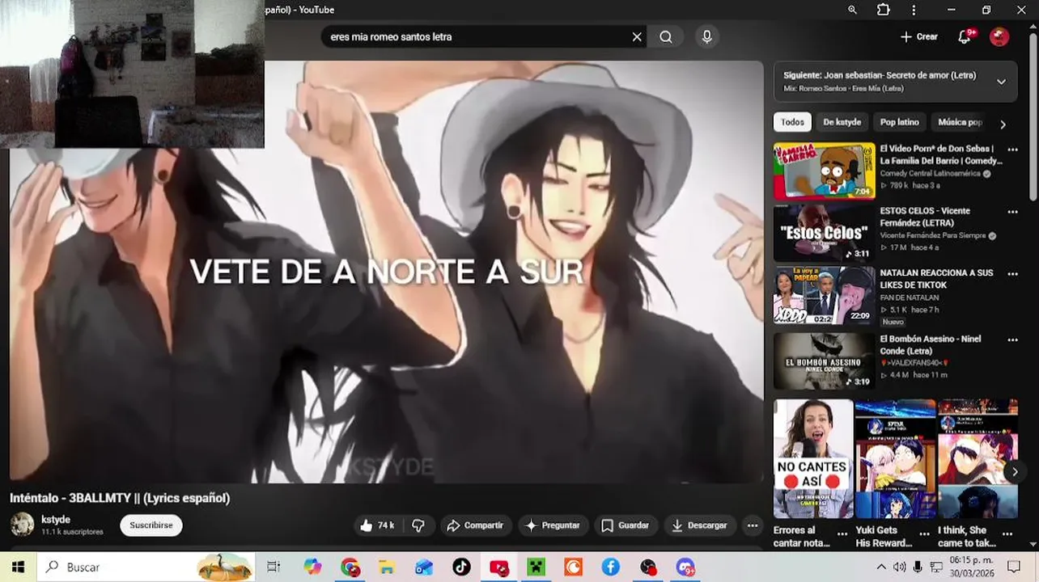
Task: Open browser three-dot menu
Action: pos(914,10)
